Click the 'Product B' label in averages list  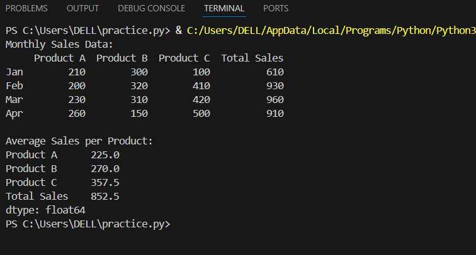pyautogui.click(x=31, y=169)
